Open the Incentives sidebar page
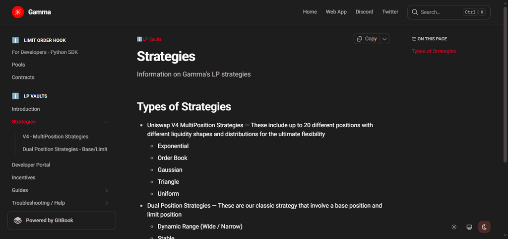This screenshot has height=239, width=508. click(24, 178)
